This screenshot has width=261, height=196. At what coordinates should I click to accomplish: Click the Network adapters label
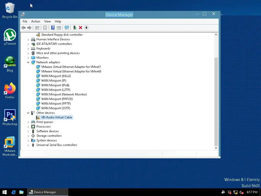tap(48, 62)
